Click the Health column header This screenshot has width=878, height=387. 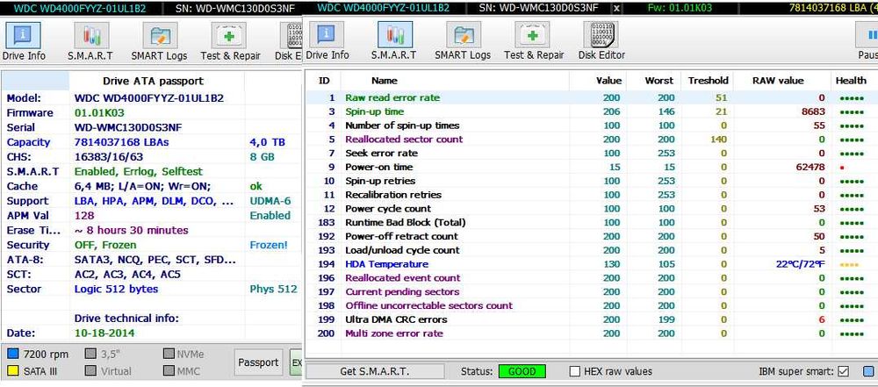[851, 81]
